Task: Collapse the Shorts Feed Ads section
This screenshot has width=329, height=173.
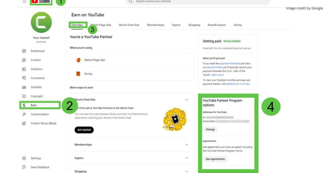Action: click(x=187, y=99)
